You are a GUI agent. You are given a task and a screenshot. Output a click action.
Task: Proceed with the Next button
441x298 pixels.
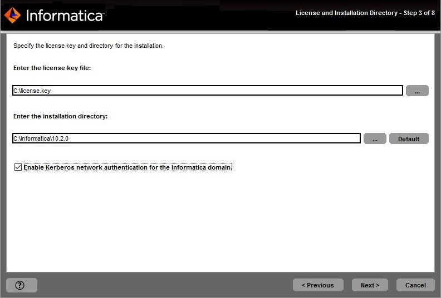(370, 285)
